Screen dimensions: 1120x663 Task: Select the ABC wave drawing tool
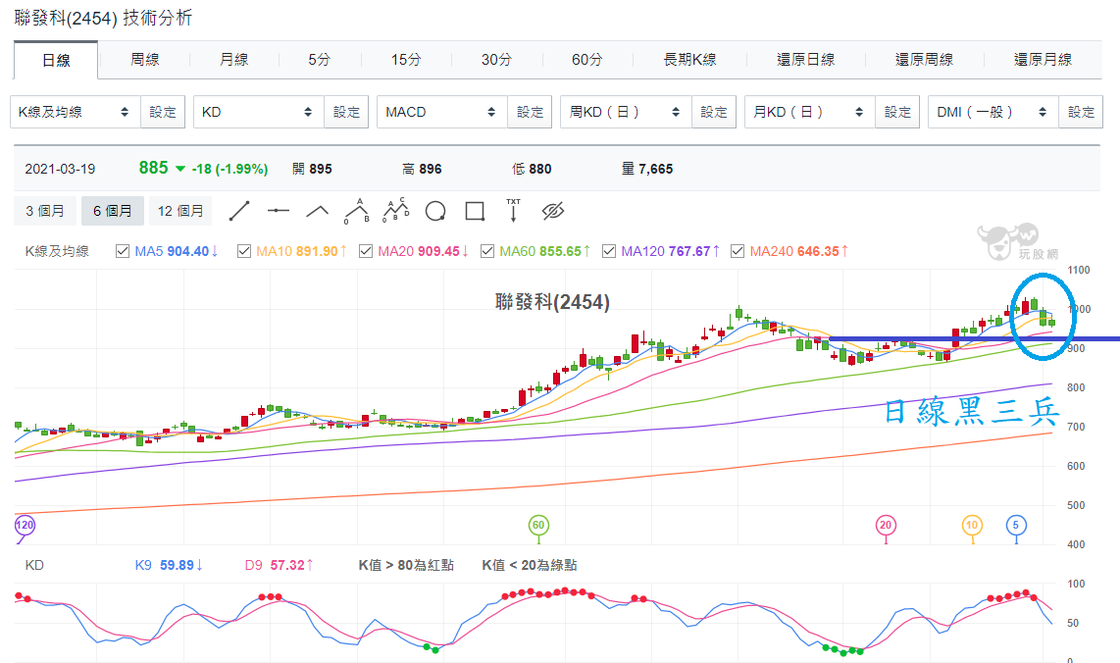pyautogui.click(x=357, y=211)
